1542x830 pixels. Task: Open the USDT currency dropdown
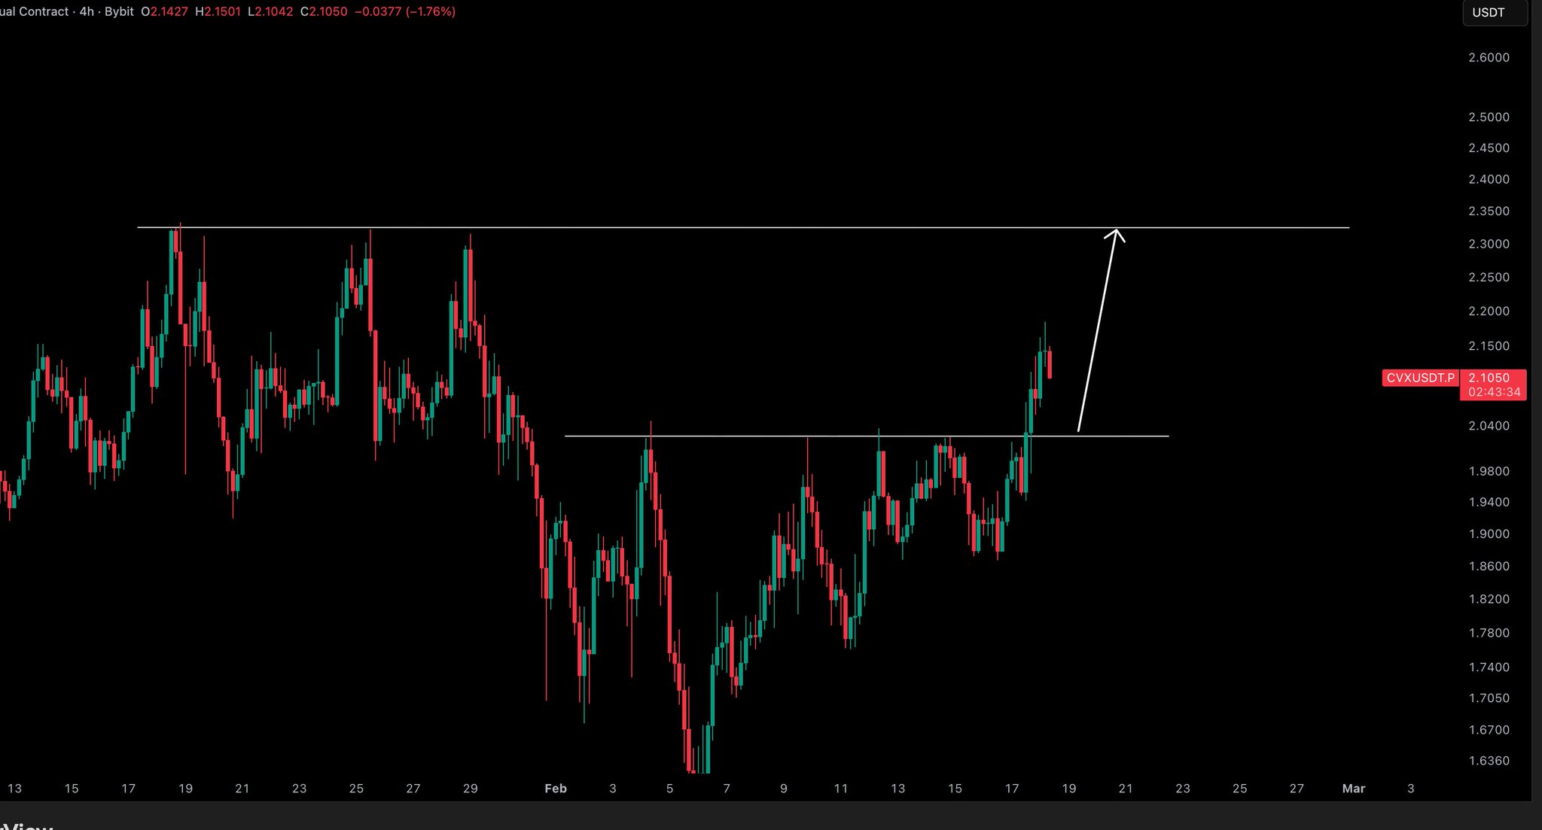pos(1494,13)
